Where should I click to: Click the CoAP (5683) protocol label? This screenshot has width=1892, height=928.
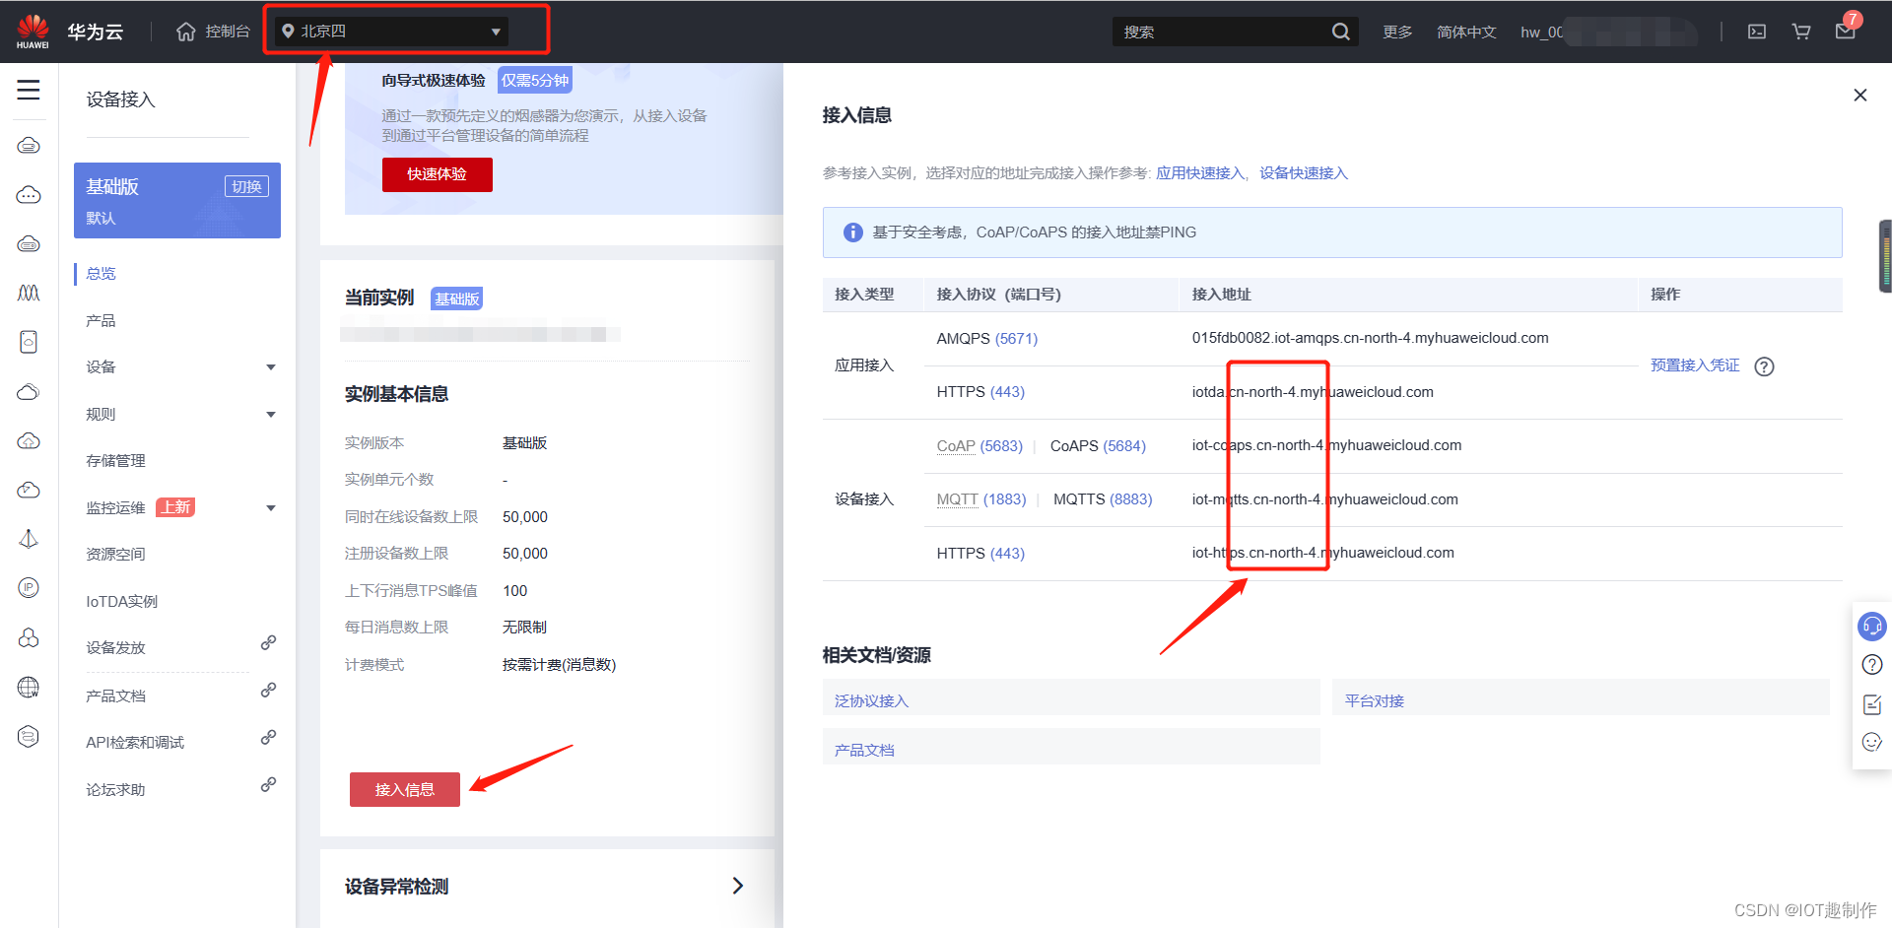[x=980, y=446]
